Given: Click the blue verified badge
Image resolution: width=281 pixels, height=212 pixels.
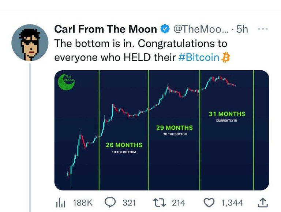Looking at the screenshot, I should click(165, 29).
